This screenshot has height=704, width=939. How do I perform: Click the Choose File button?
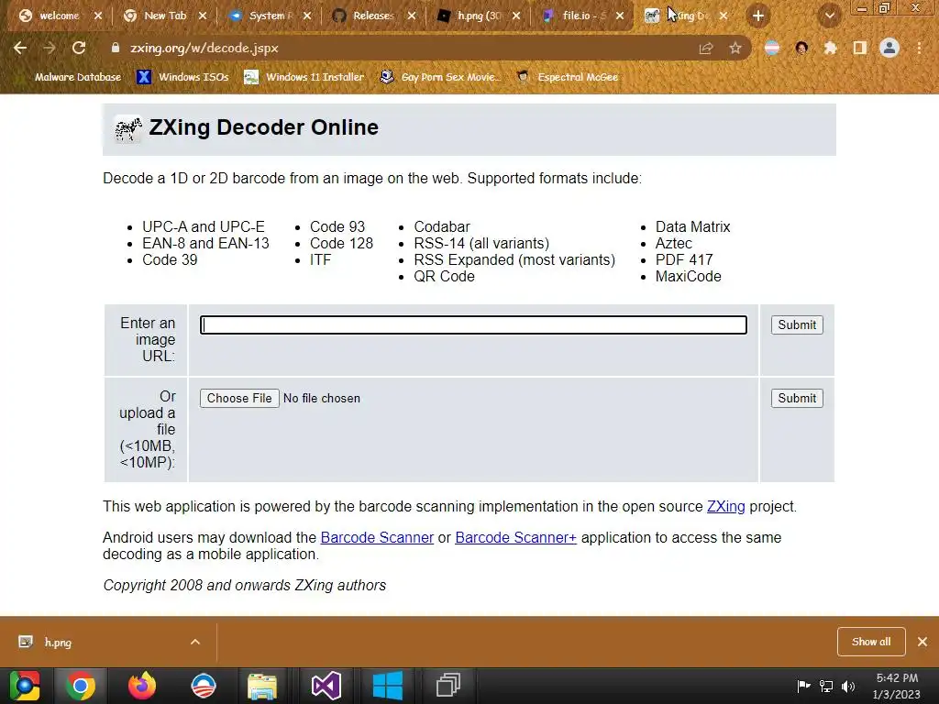pyautogui.click(x=239, y=399)
